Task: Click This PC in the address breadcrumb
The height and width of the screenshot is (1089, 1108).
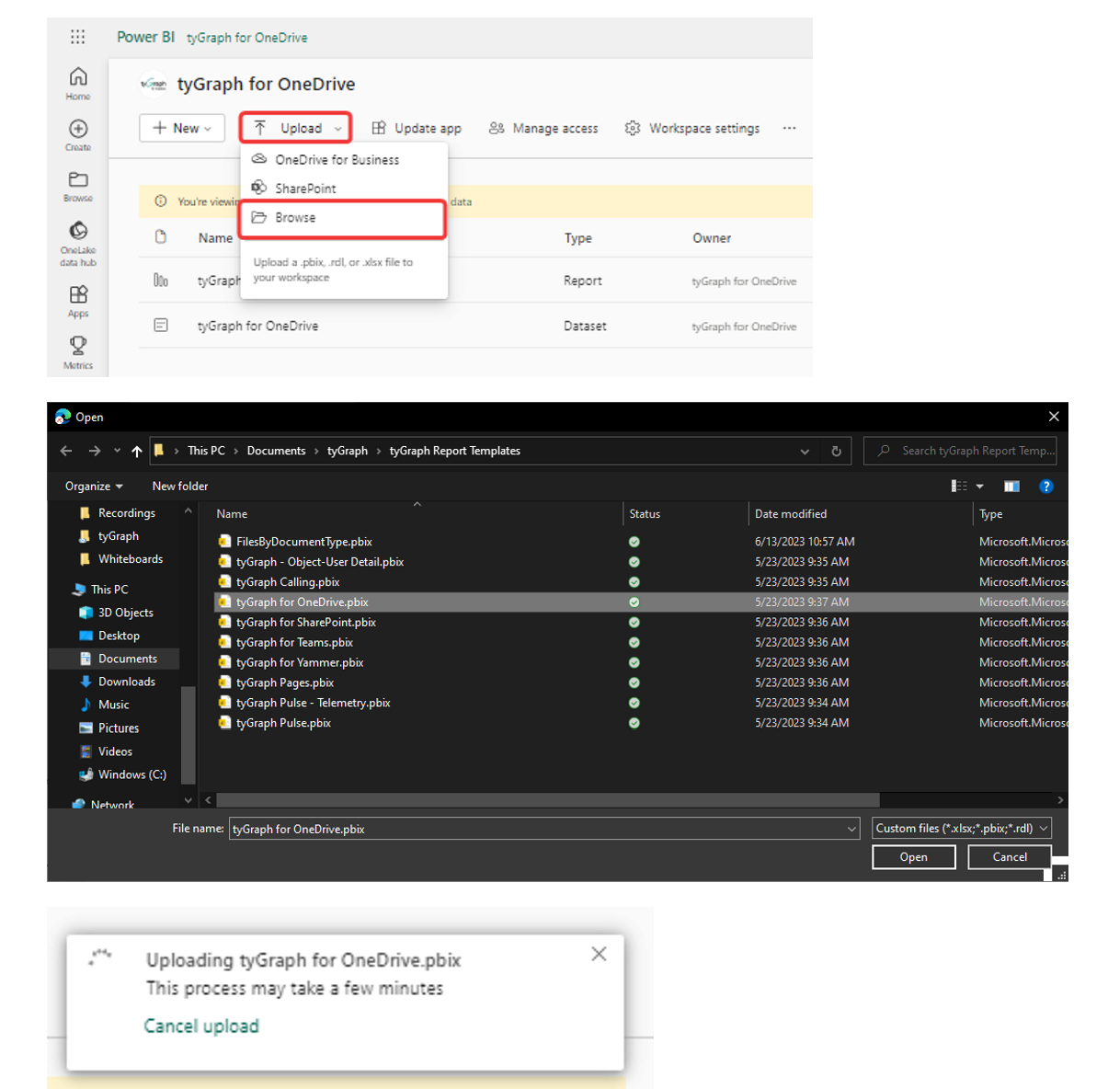Action: click(x=206, y=451)
